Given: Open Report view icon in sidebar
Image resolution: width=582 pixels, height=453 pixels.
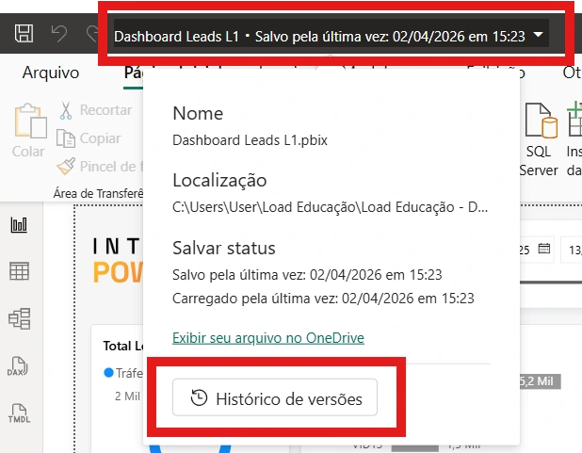Looking at the screenshot, I should click(x=19, y=225).
